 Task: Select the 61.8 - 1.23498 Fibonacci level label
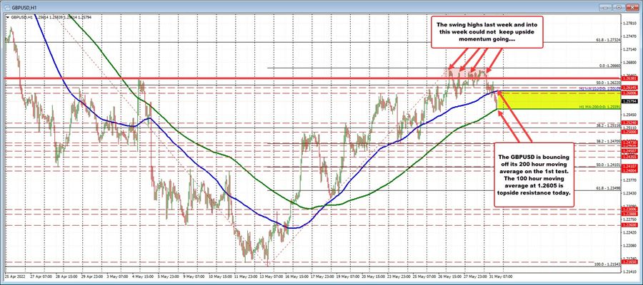tap(608, 187)
